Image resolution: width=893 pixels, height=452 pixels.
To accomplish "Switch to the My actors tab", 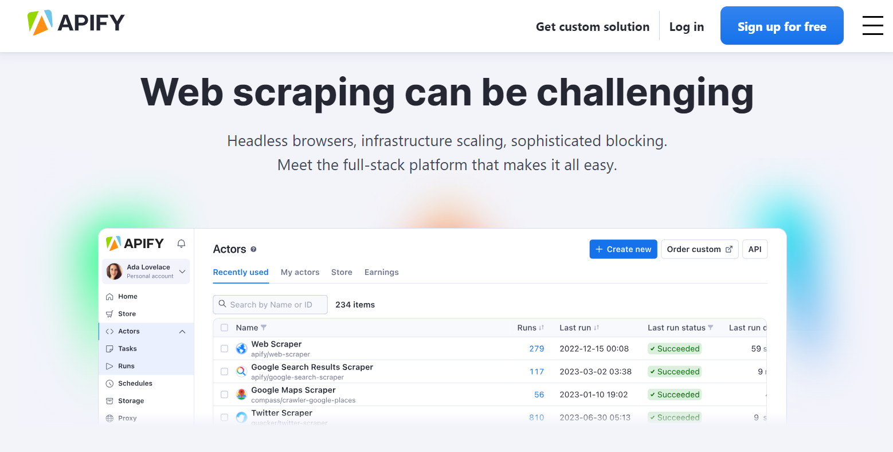I will pos(300,272).
